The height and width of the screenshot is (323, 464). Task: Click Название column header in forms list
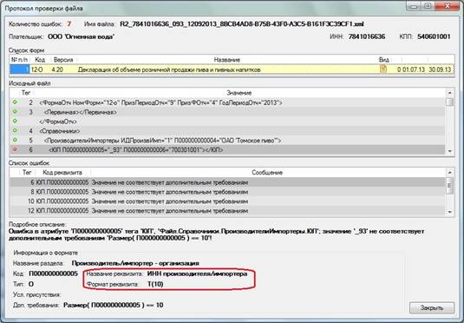click(226, 60)
